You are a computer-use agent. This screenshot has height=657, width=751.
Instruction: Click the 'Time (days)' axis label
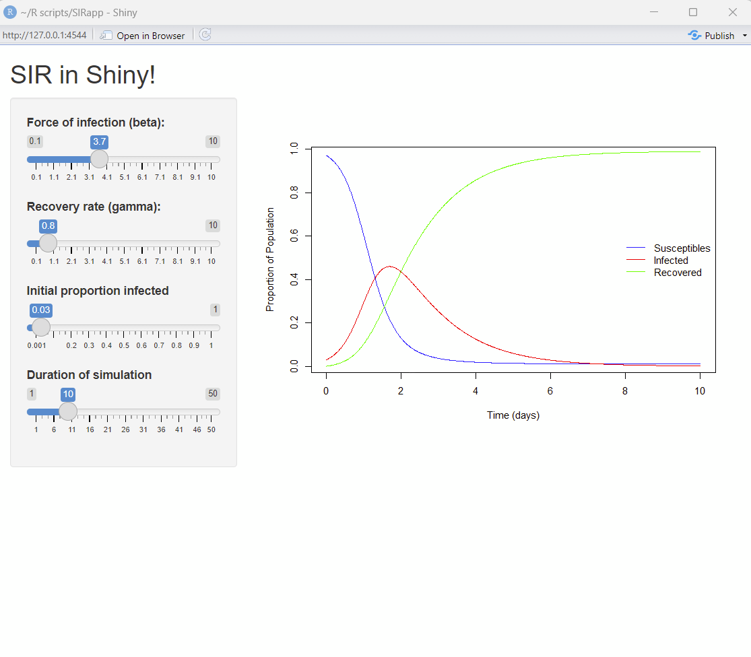513,415
